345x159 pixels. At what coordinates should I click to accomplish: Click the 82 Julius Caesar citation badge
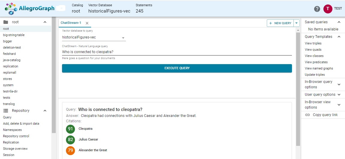[x=70, y=140]
